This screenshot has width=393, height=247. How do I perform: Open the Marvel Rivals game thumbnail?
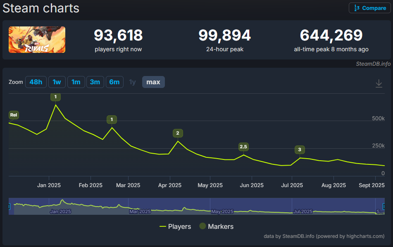37,40
